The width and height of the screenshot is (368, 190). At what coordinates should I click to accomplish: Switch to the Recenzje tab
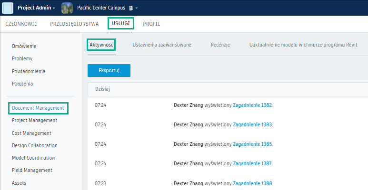tap(220, 45)
